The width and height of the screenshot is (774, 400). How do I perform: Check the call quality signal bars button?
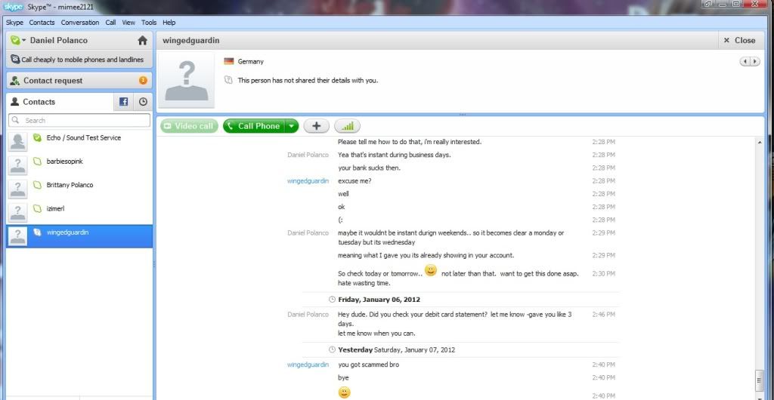[x=348, y=126]
